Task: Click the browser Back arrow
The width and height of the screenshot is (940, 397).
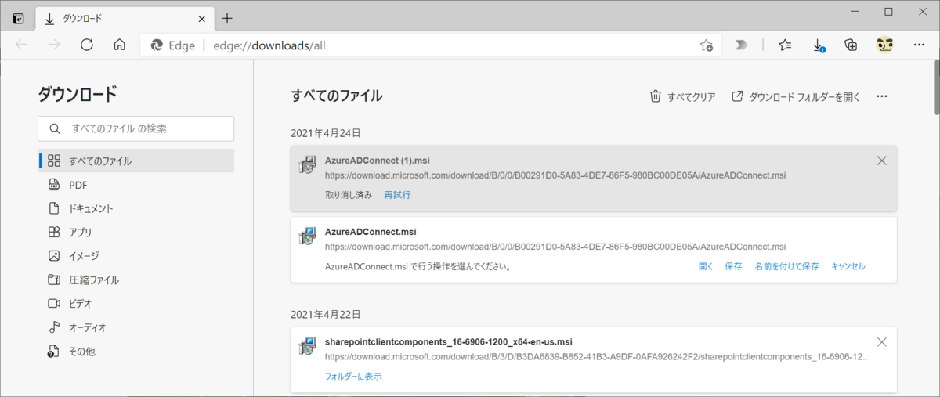Action: tap(21, 45)
